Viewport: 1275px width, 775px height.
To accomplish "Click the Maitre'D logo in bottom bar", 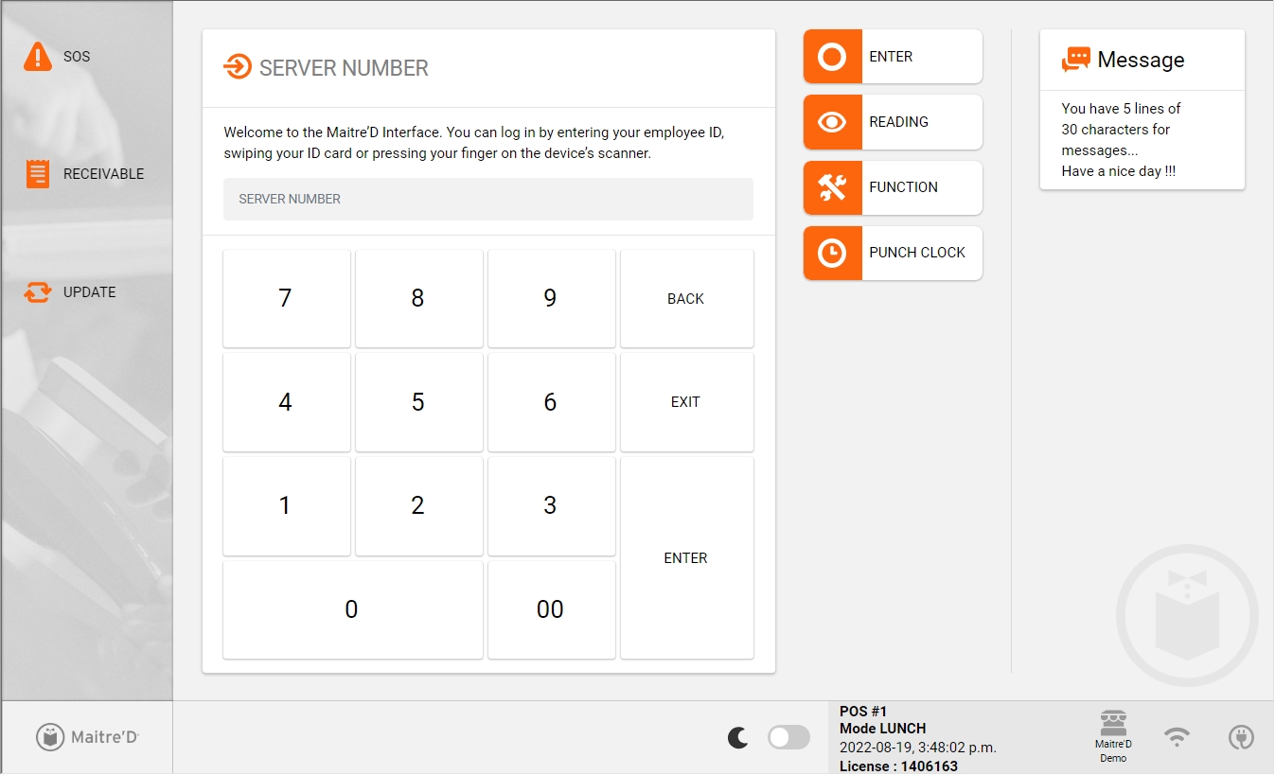I will tap(87, 737).
